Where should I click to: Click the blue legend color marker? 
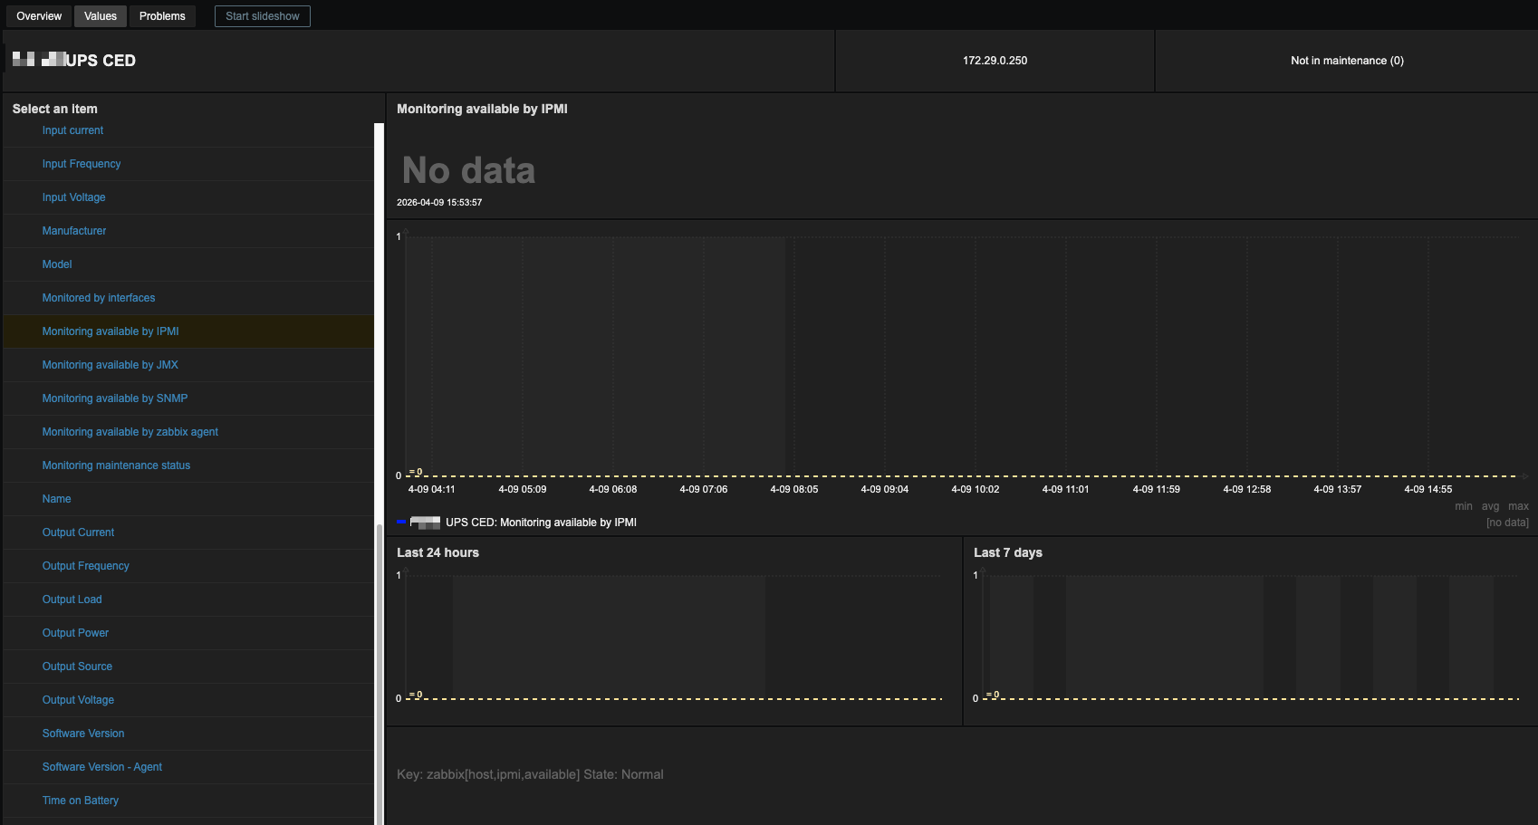(401, 523)
